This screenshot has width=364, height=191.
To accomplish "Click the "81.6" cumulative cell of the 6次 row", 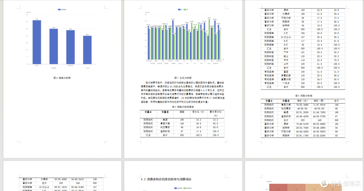I will pyautogui.click(x=336, y=41).
